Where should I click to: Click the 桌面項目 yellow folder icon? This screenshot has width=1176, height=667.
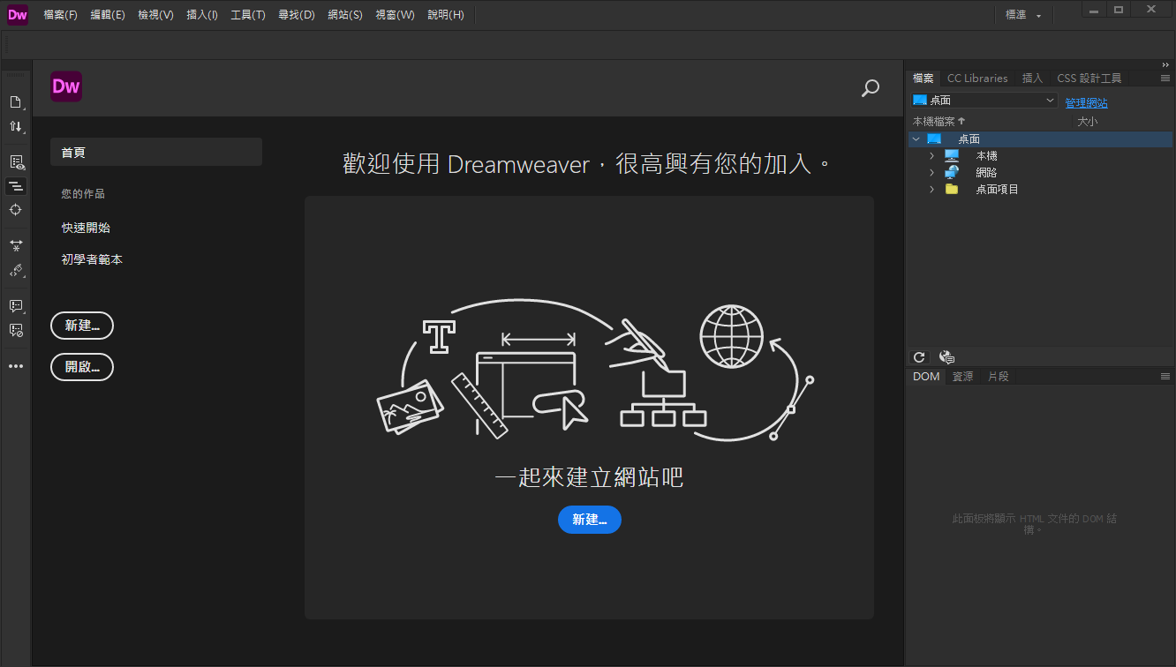952,189
